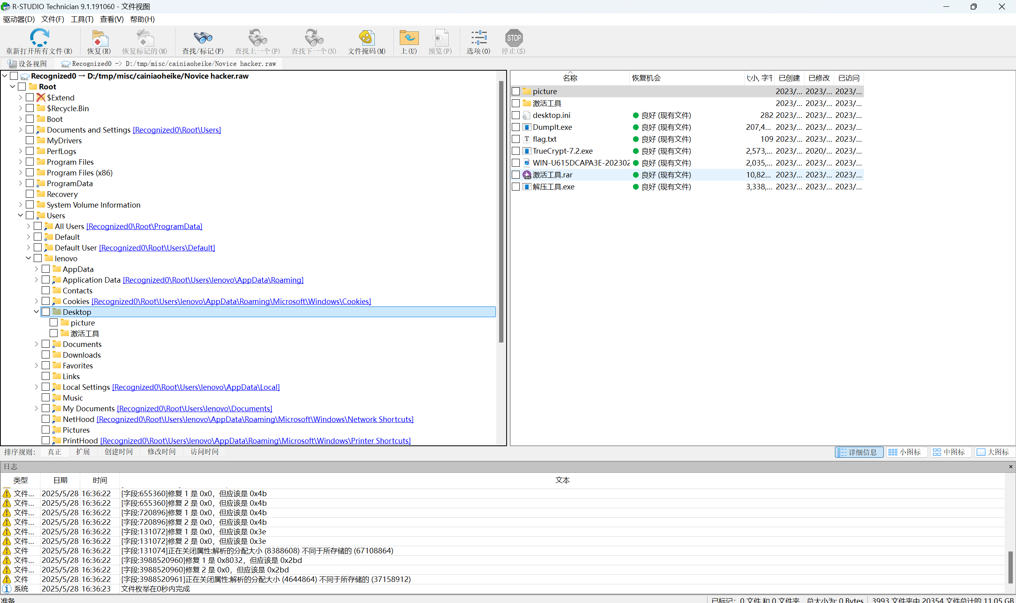Click the system info icon in log
1016x603 pixels.
click(6, 588)
